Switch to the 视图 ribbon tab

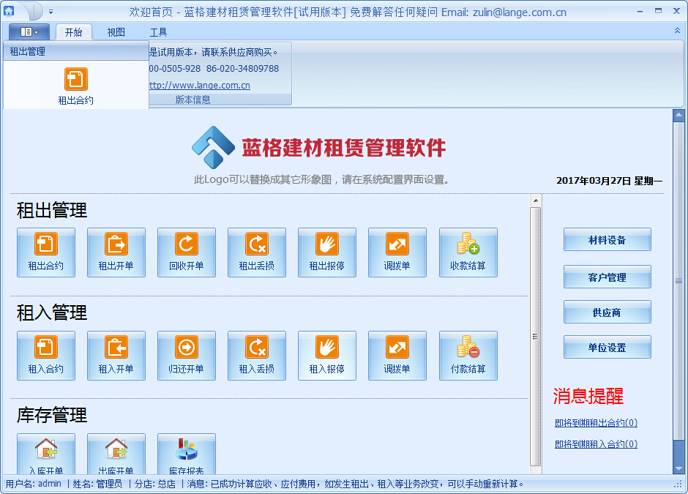(116, 32)
